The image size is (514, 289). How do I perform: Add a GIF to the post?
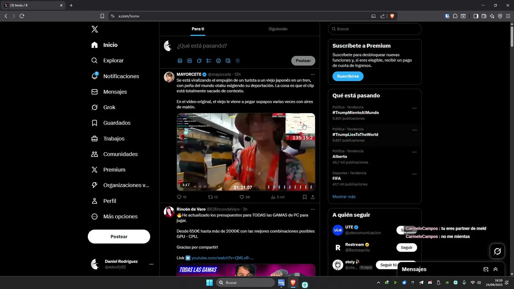click(x=190, y=61)
